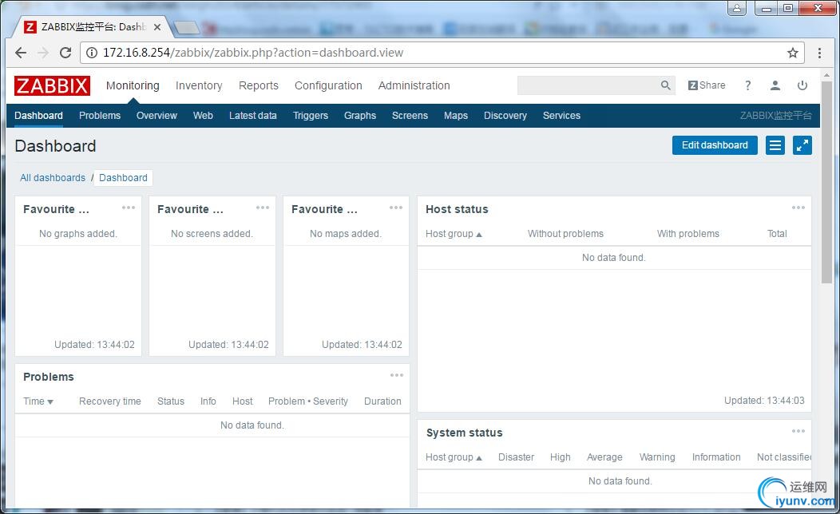Sort System status by Host group
This screenshot has height=514, width=840.
(x=454, y=457)
